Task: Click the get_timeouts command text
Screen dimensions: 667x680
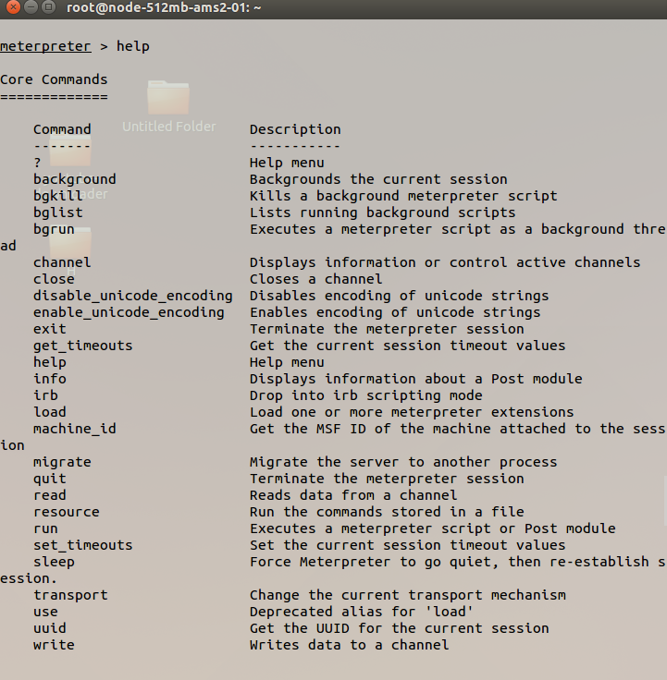Action: pyautogui.click(x=82, y=346)
